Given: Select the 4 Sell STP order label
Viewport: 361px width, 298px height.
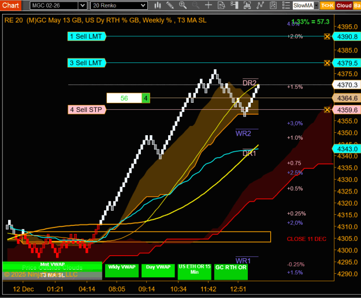Looking at the screenshot, I should click(x=87, y=110).
